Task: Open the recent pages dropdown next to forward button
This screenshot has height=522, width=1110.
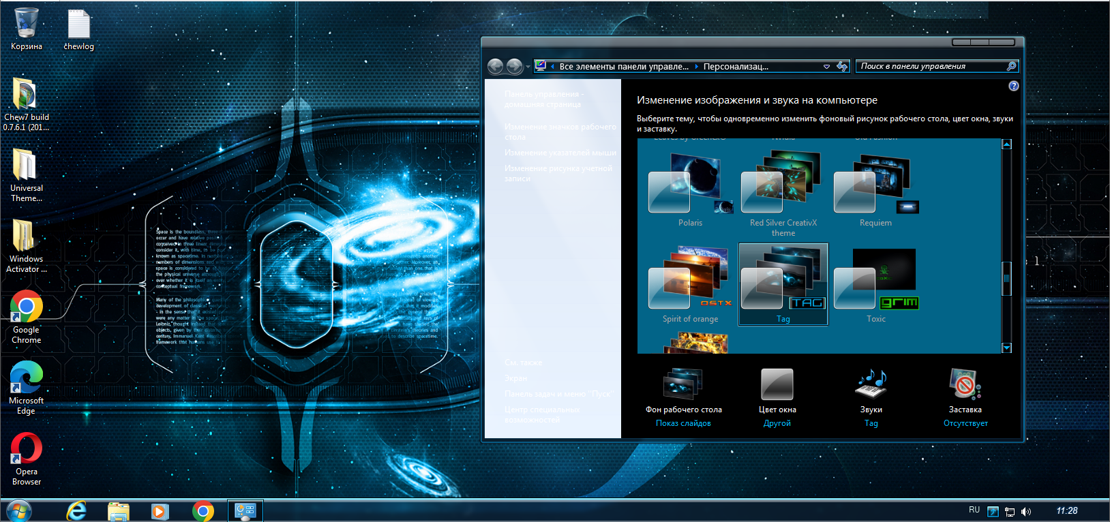Action: [x=528, y=67]
